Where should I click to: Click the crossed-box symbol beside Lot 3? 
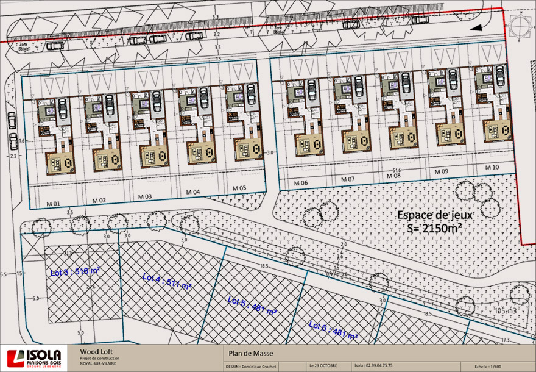point(33,248)
